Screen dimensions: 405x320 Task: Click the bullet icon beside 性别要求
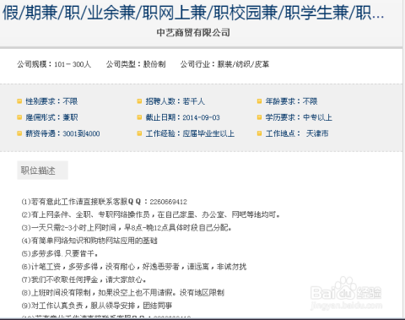tap(19, 101)
